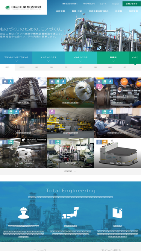Open the 事業・技術 menu
Image resolution: width=141 pixels, height=251 pixels.
[77, 11]
